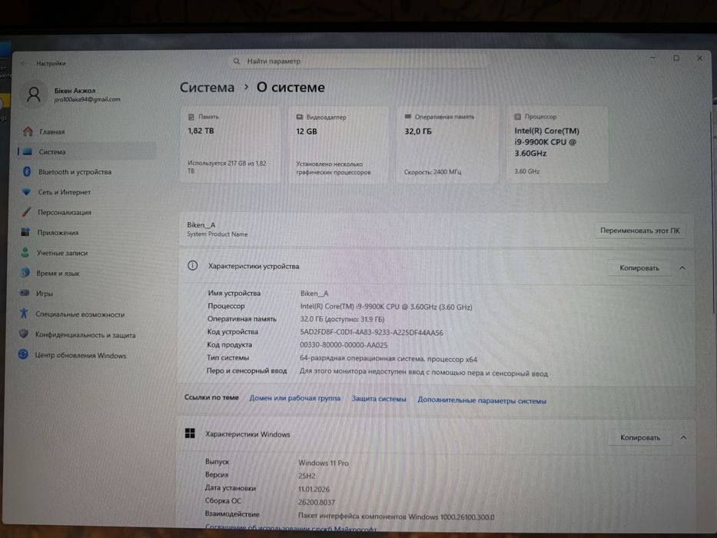The width and height of the screenshot is (717, 538).
Task: Open the Память 1,82 ТВ card
Action: click(230, 145)
